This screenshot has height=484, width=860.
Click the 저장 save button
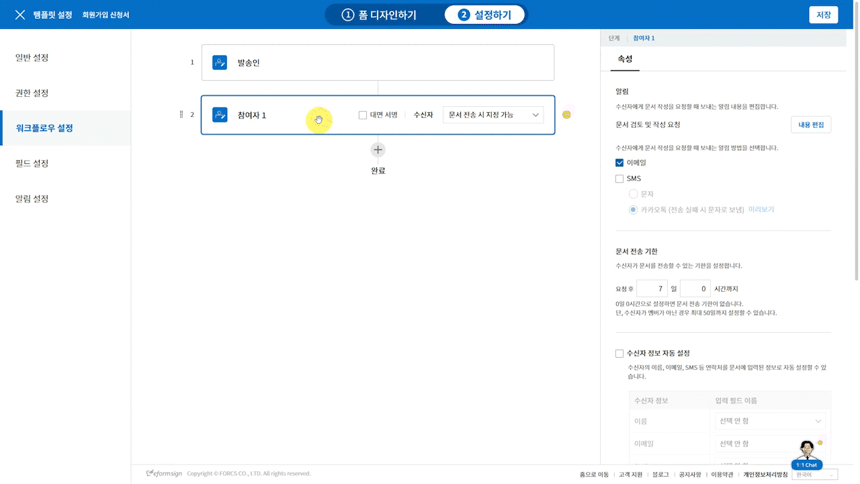click(x=823, y=15)
